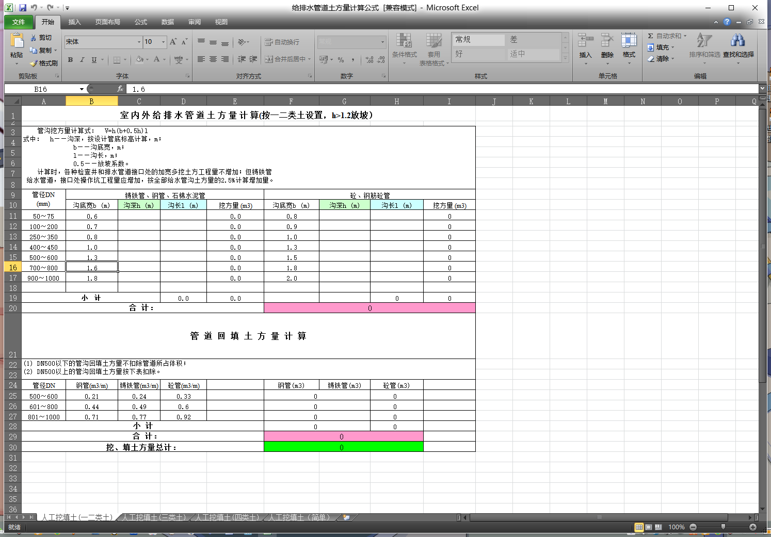
Task: Click the font color A icon
Action: coord(157,60)
